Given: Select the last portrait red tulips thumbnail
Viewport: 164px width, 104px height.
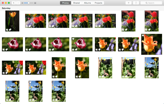Looking at the screenshot, I should [152, 21].
